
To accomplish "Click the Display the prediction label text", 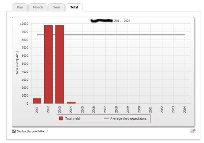I will 32,131.
